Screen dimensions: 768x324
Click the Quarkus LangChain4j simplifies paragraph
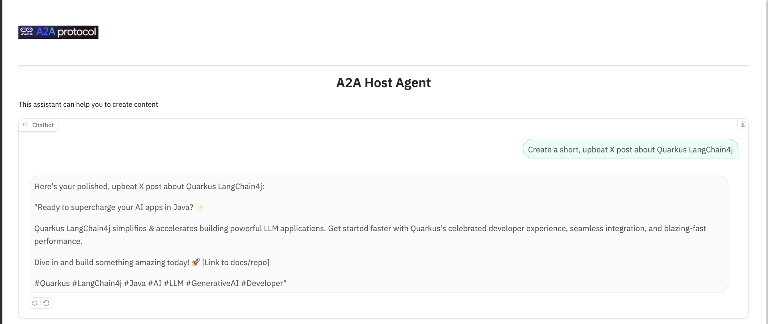pyautogui.click(x=370, y=235)
